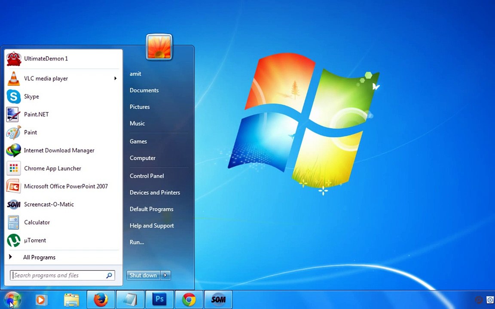
Task: Click the Screencast-O-Matic icon in Start menu
Action: tap(14, 204)
